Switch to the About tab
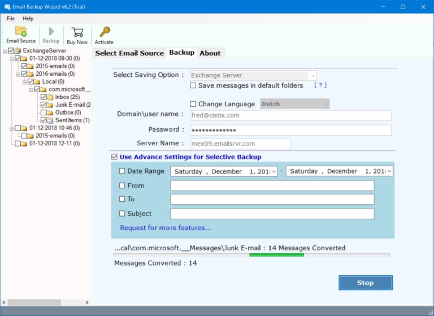The height and width of the screenshot is (316, 434). click(210, 53)
